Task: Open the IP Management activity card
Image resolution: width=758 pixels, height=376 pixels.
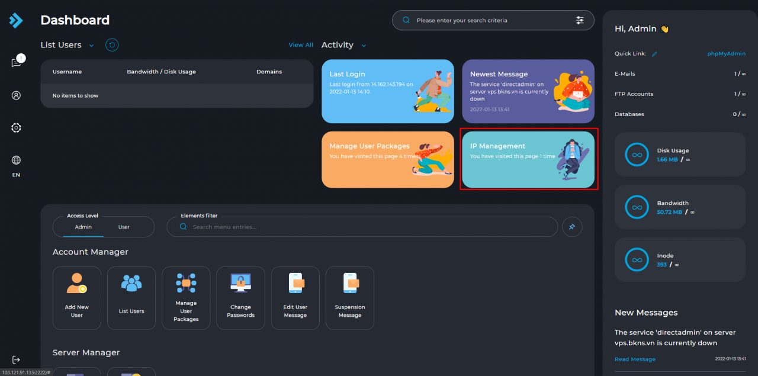Action: [528, 159]
